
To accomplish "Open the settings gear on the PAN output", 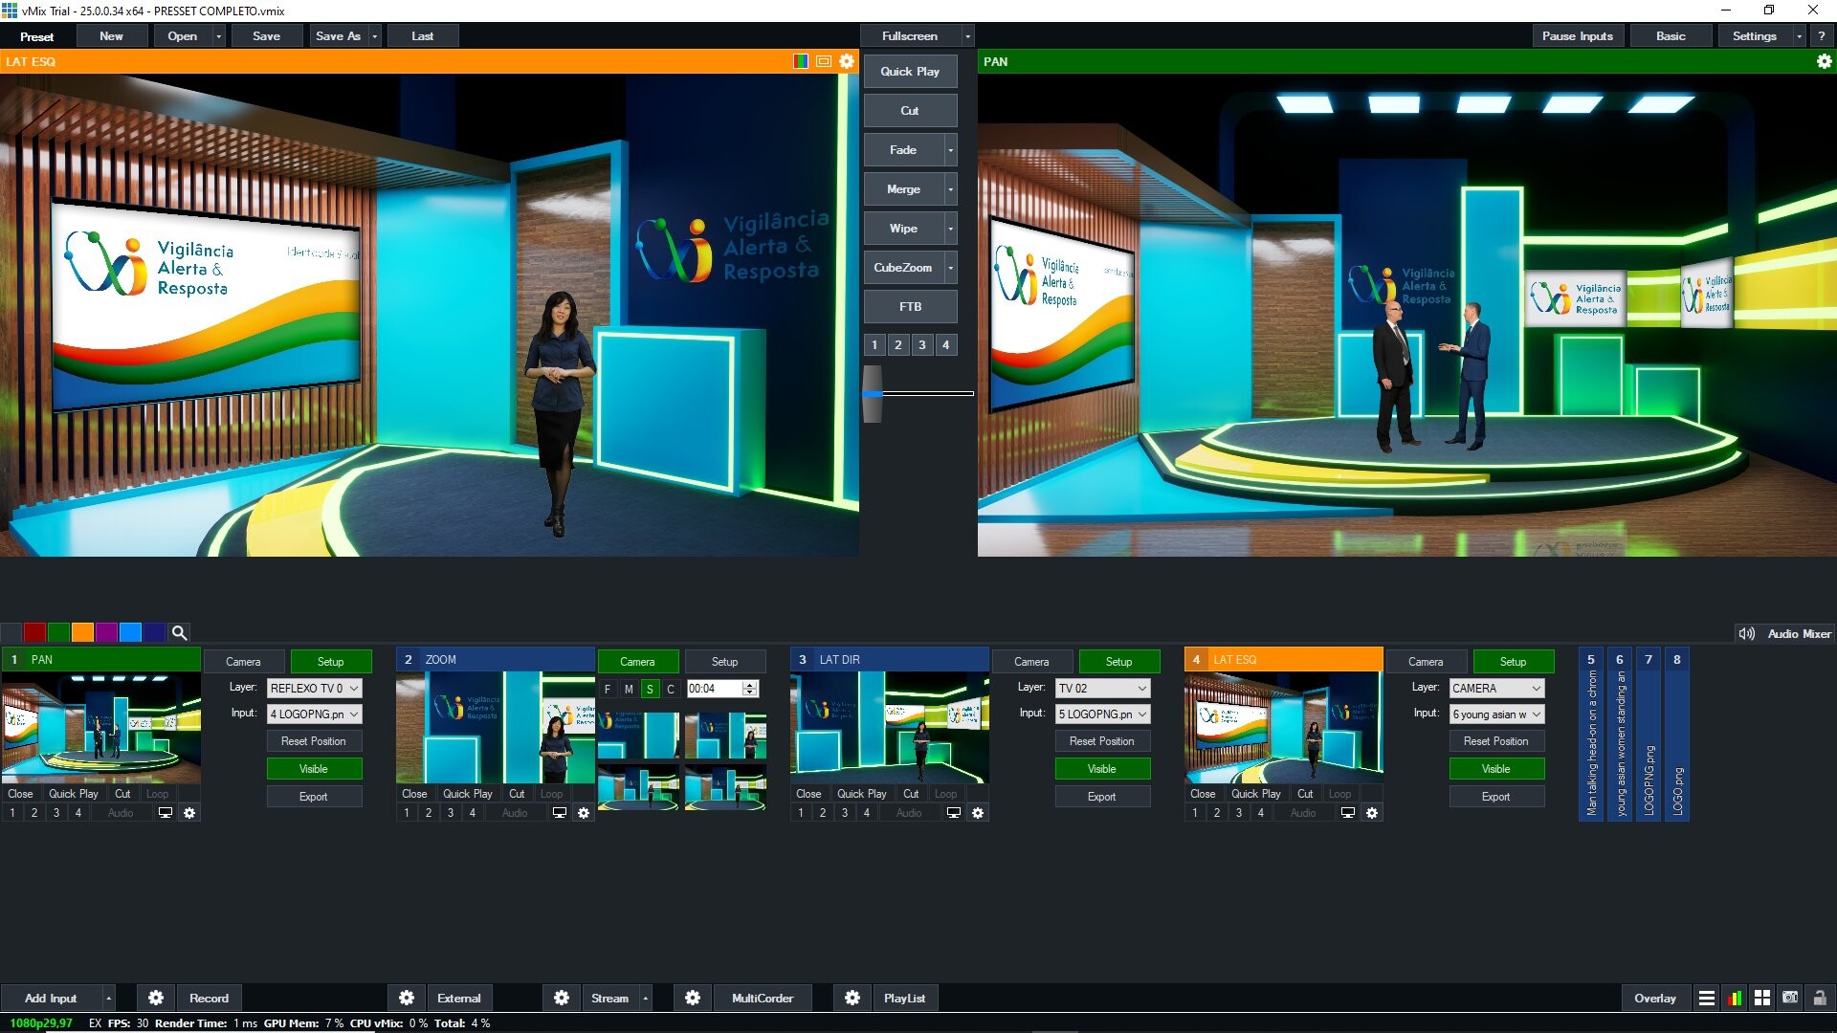I will [1825, 61].
